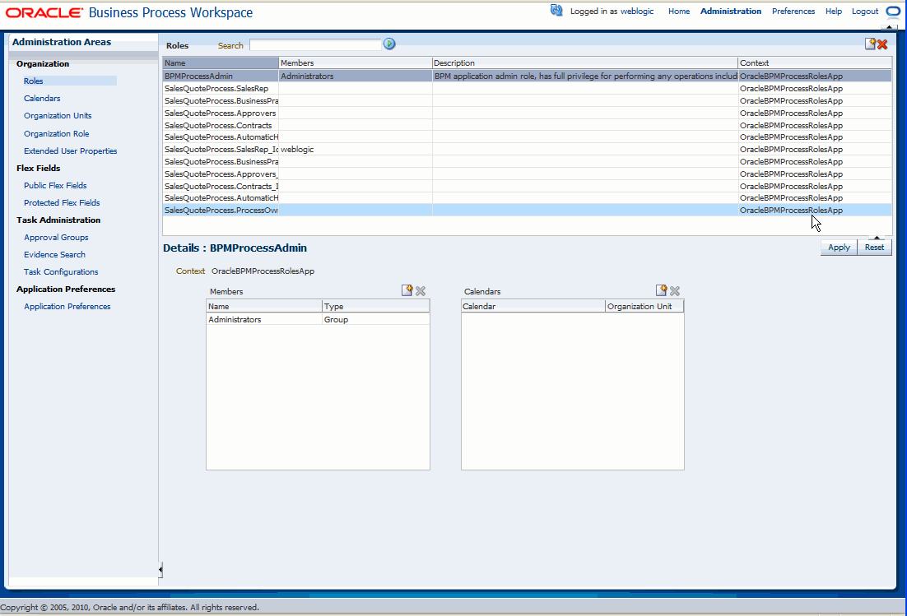
Task: Open Organization Role
Action: coord(57,133)
